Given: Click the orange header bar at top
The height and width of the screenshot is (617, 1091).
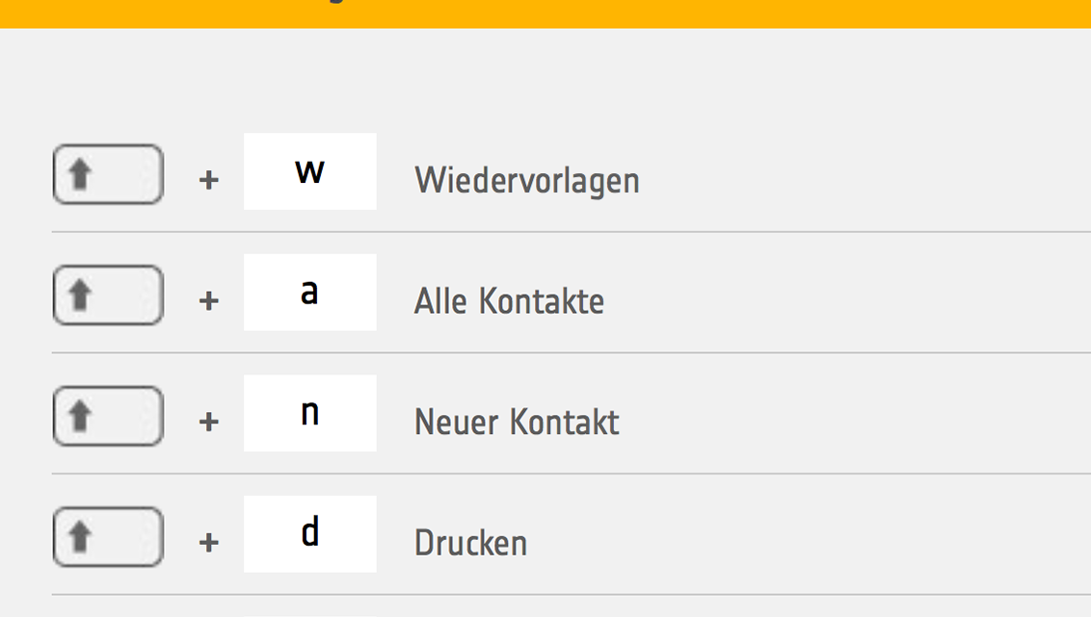Looking at the screenshot, I should pos(545,13).
